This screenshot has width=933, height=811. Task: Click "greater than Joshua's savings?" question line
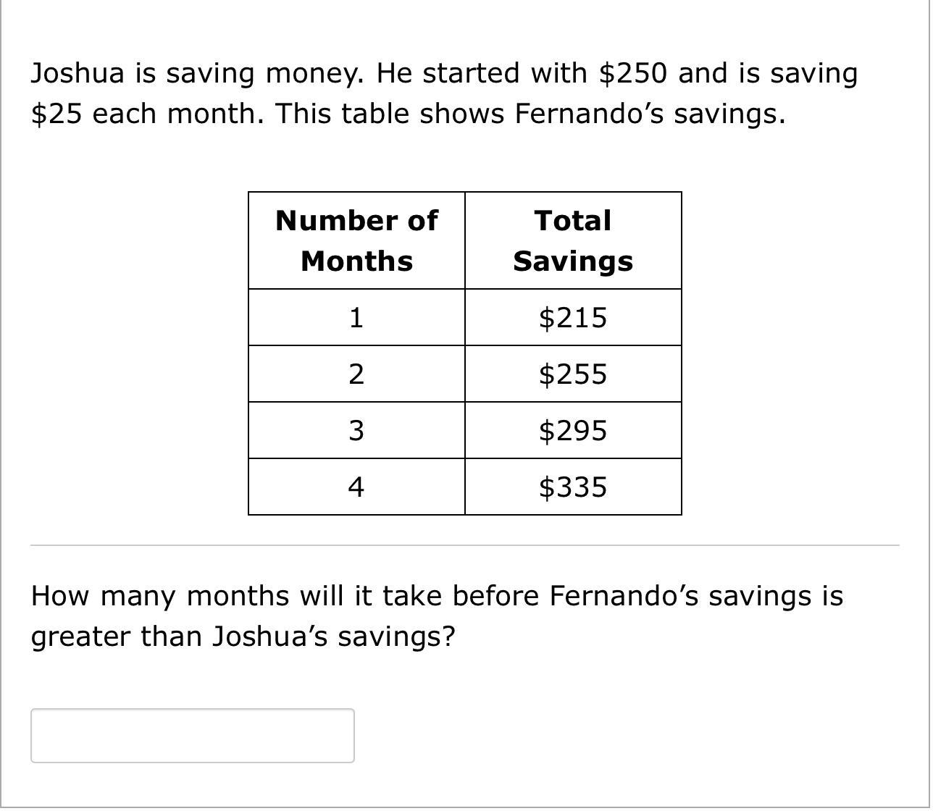point(243,636)
